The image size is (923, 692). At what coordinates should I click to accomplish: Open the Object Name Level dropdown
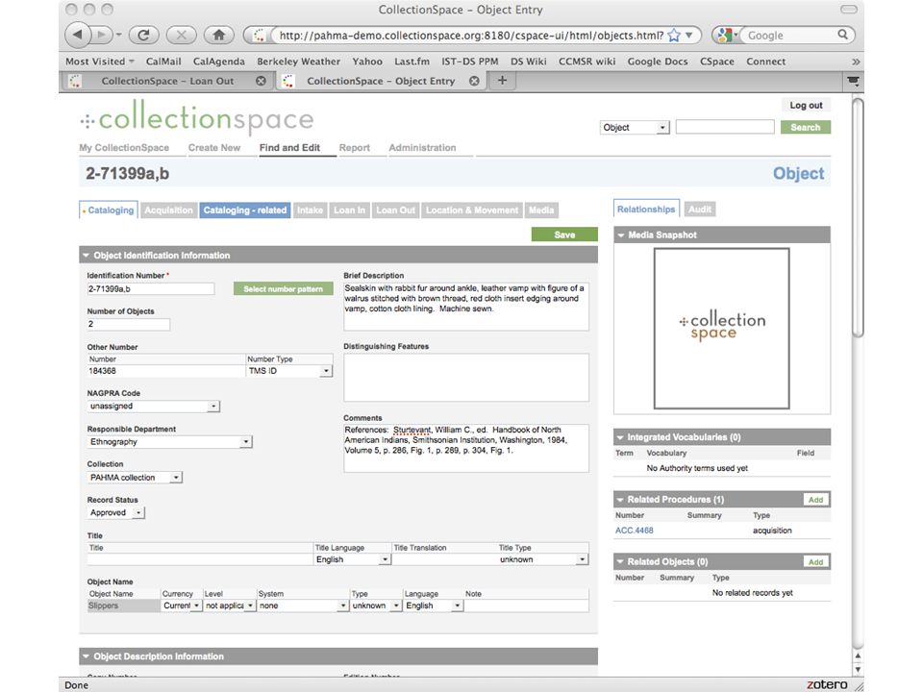click(230, 605)
